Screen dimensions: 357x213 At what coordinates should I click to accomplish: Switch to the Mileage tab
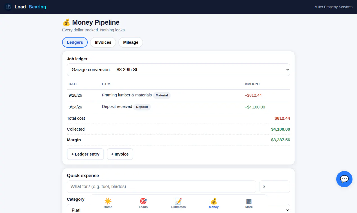click(131, 42)
